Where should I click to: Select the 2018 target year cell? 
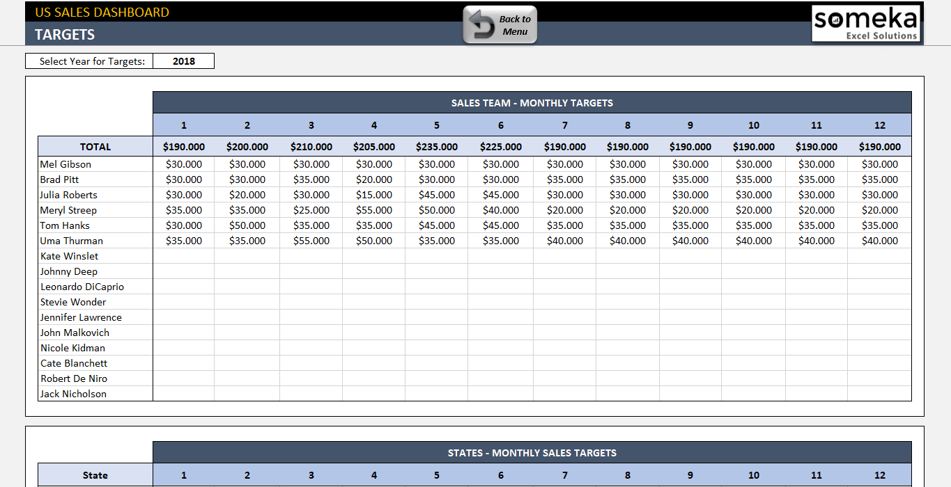tap(184, 61)
